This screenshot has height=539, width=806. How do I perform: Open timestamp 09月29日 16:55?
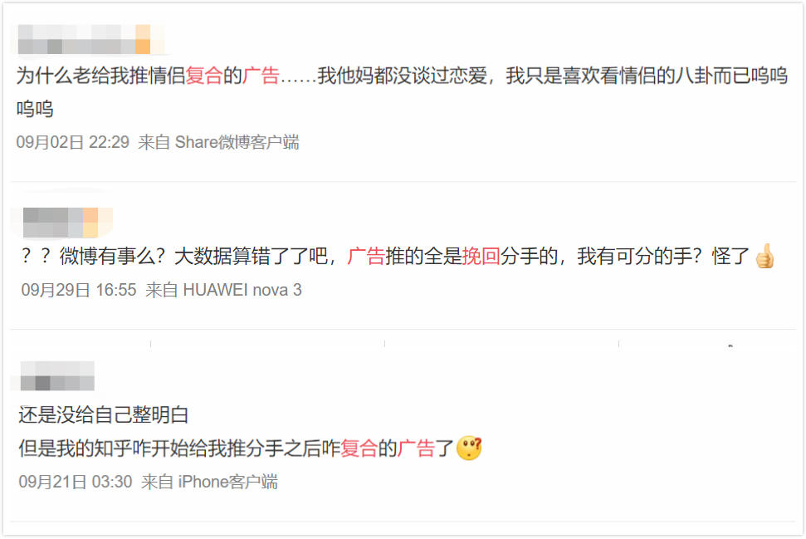tap(79, 290)
